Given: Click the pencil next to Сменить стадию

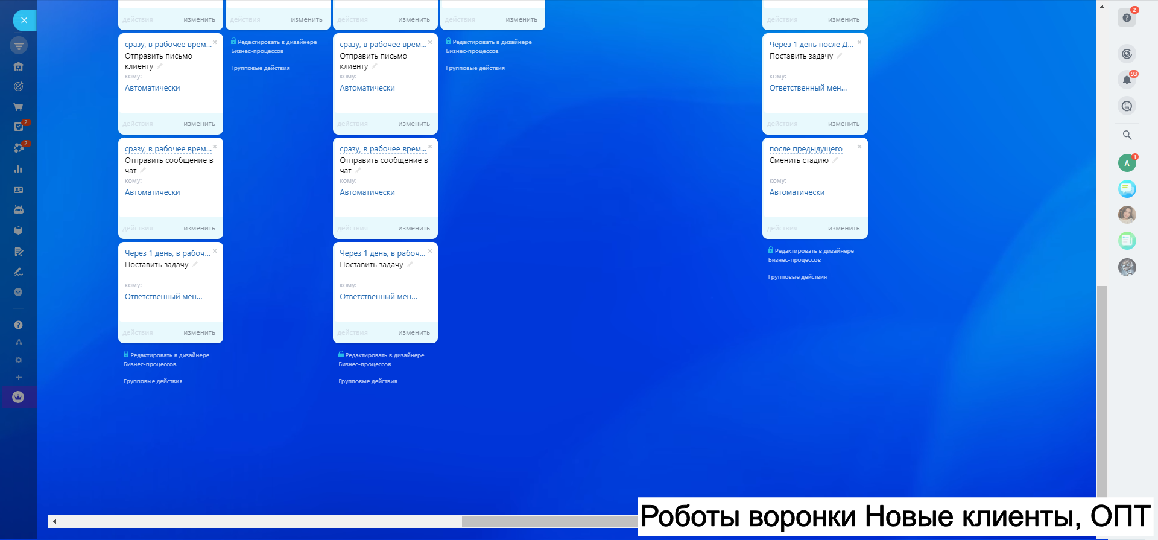Looking at the screenshot, I should pos(835,160).
